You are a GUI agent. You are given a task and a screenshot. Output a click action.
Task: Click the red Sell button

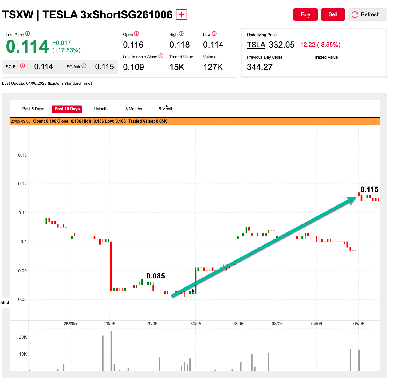(x=333, y=14)
